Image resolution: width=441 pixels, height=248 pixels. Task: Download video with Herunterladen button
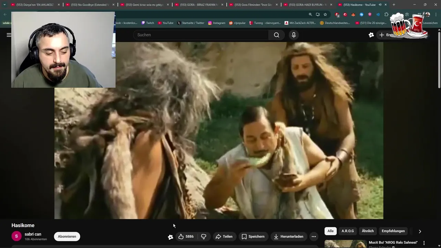coord(289,237)
